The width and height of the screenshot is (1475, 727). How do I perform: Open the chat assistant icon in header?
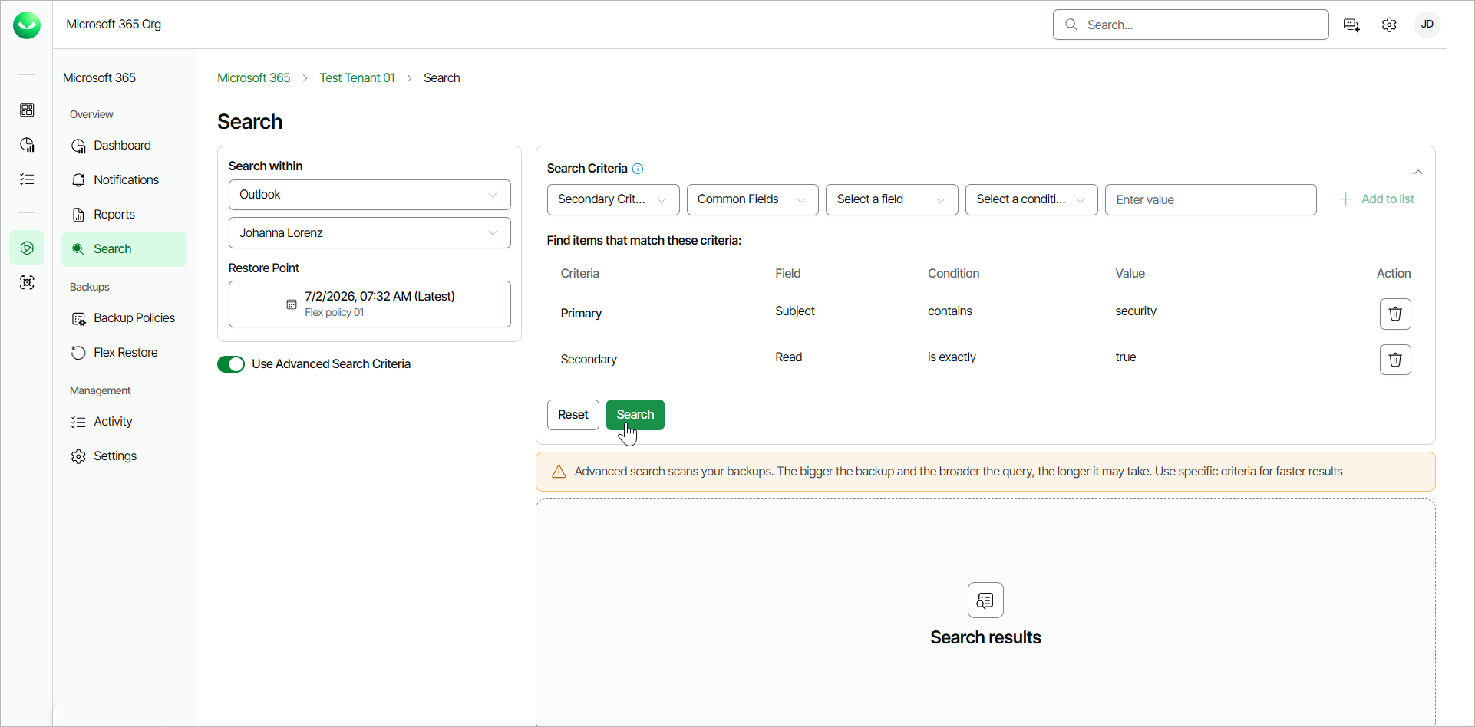point(1351,25)
